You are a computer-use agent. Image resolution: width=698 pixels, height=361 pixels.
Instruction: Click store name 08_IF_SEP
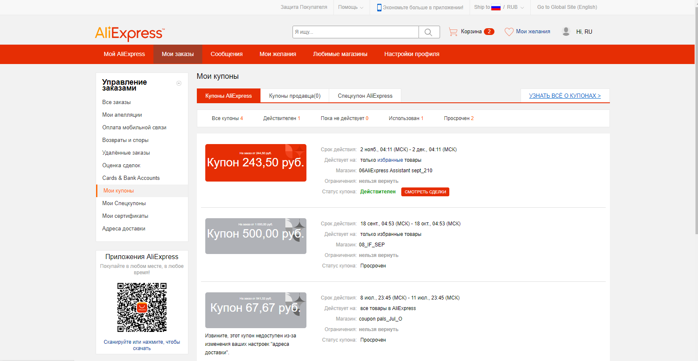372,245
